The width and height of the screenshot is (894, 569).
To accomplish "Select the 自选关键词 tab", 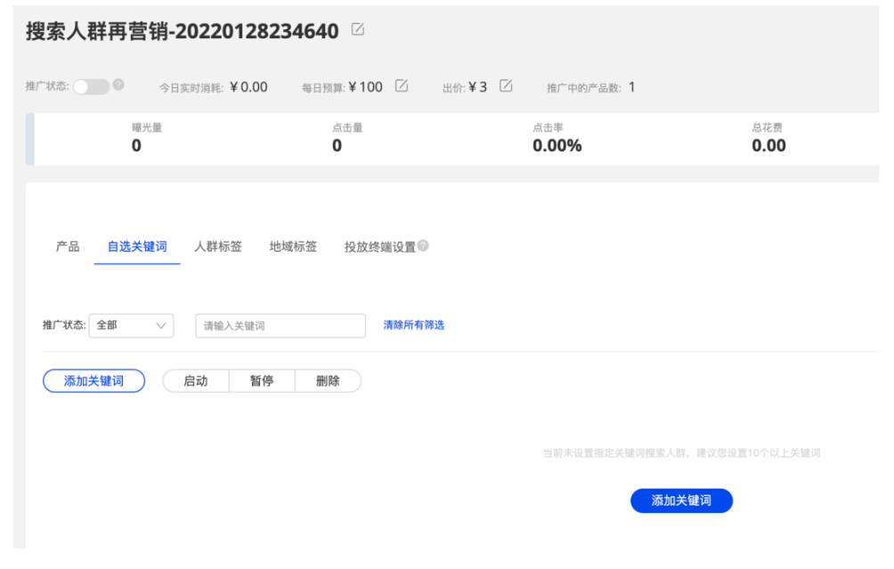I will 137,246.
